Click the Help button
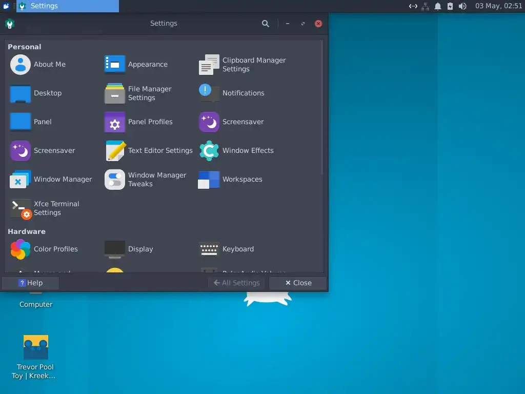Screen dimensions: 525x394 tap(30, 283)
